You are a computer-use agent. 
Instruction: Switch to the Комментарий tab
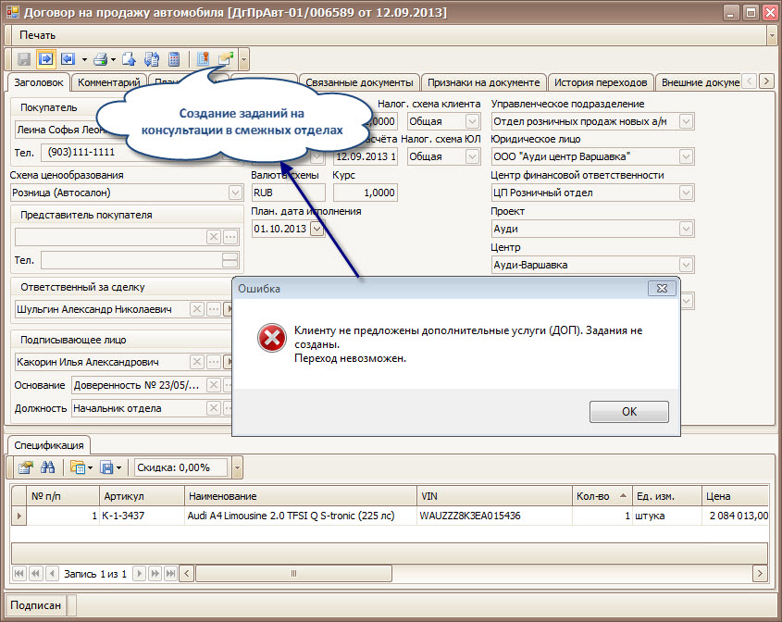(108, 82)
